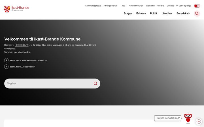Open Din side - for børn og unge

click(179, 6)
